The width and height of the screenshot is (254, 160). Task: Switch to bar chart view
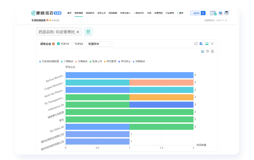coord(203,51)
